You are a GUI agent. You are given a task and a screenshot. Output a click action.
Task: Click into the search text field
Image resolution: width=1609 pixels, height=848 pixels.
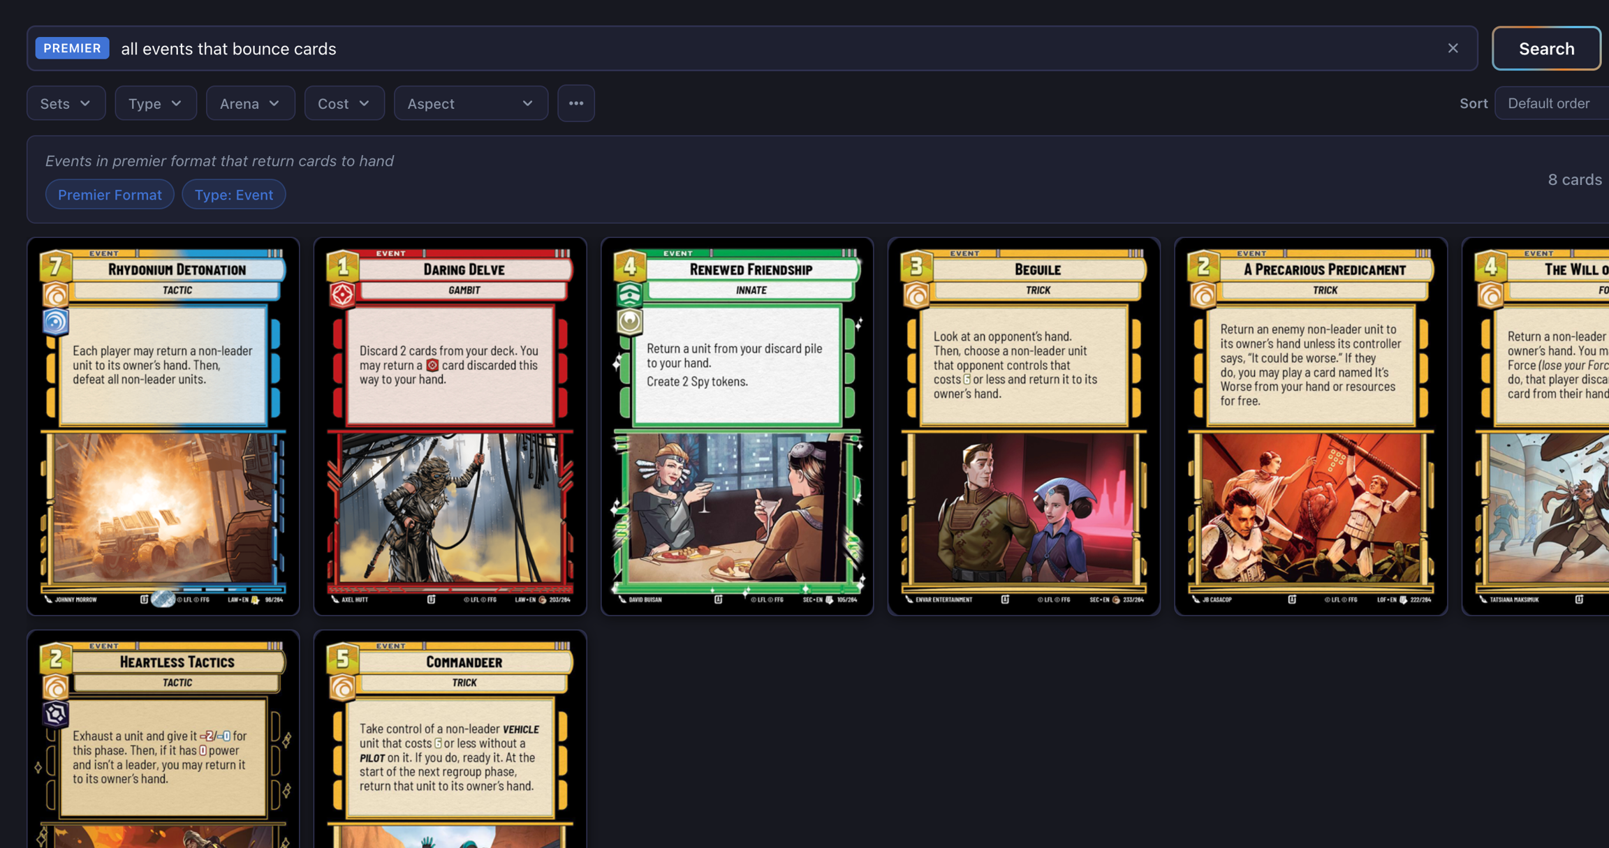[x=768, y=48]
